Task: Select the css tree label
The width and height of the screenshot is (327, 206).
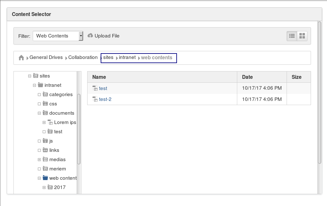Action: 53,104
